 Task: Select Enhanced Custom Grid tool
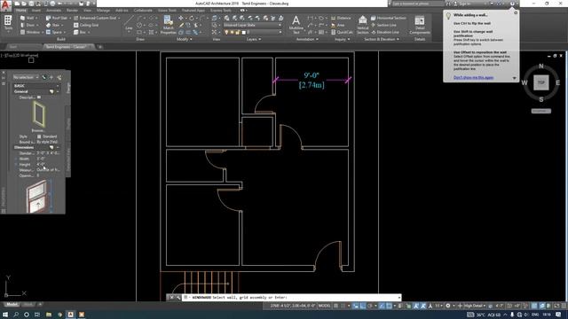pos(95,18)
